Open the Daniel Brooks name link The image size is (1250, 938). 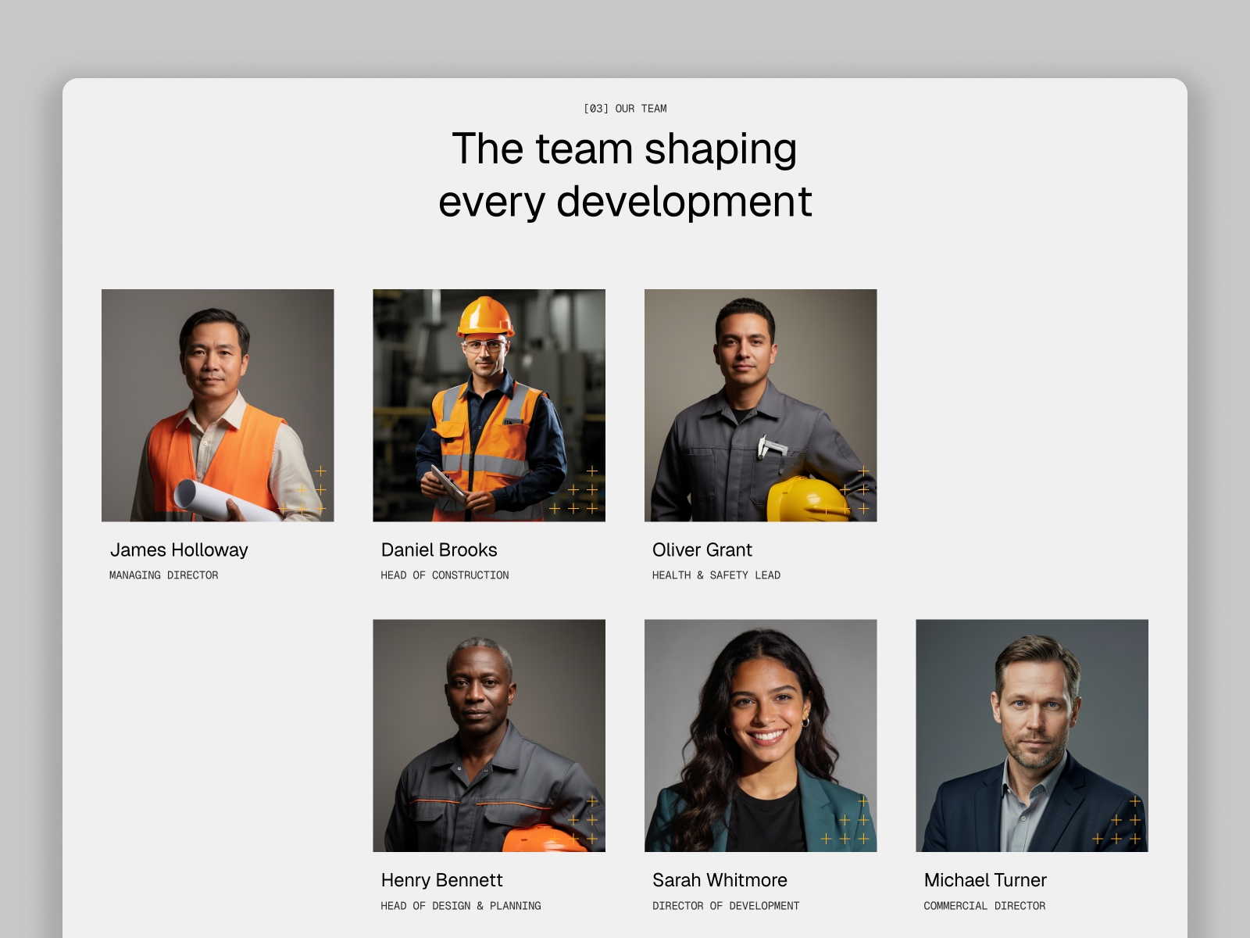[x=439, y=550]
